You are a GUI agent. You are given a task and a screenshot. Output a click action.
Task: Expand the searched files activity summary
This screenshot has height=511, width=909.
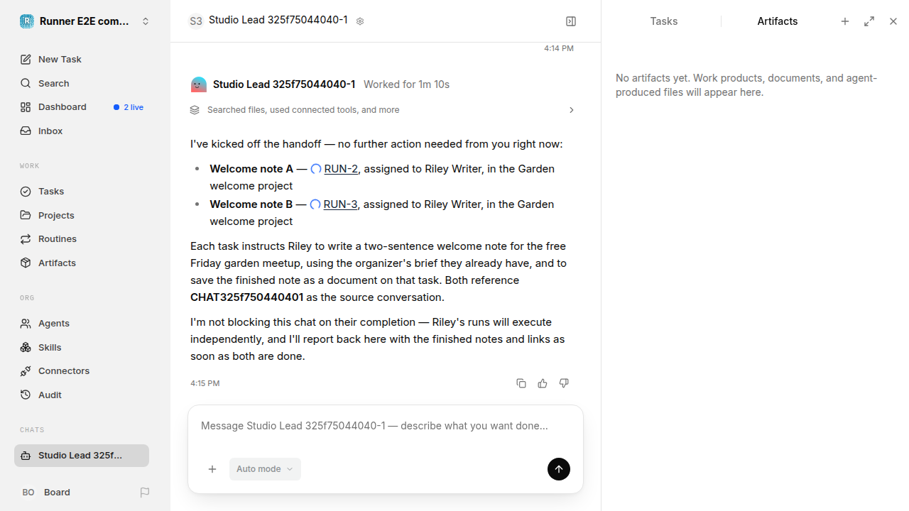[x=383, y=110]
